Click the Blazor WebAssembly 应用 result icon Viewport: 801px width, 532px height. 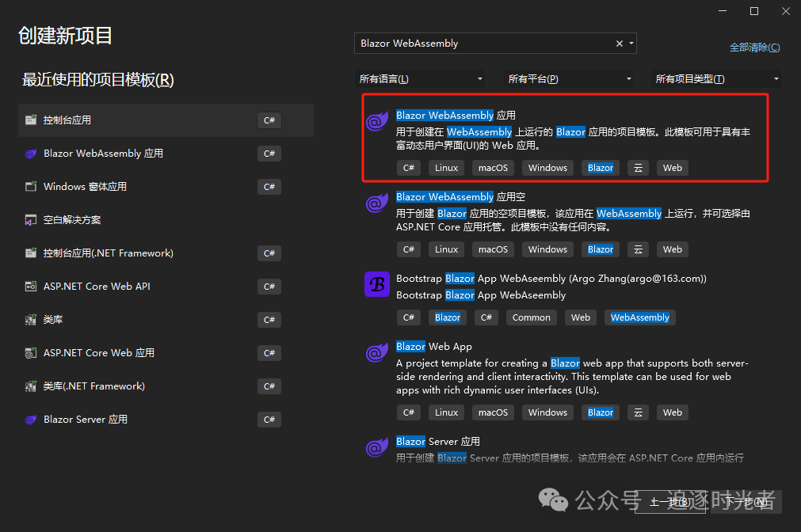377,121
